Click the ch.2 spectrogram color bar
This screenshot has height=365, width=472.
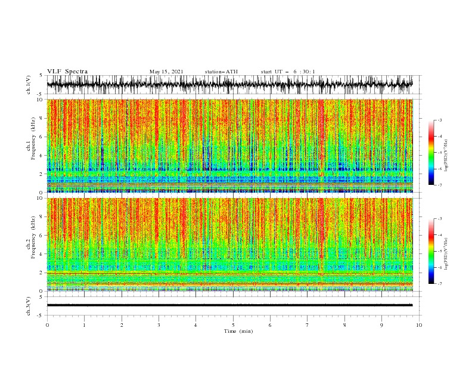pyautogui.click(x=431, y=251)
